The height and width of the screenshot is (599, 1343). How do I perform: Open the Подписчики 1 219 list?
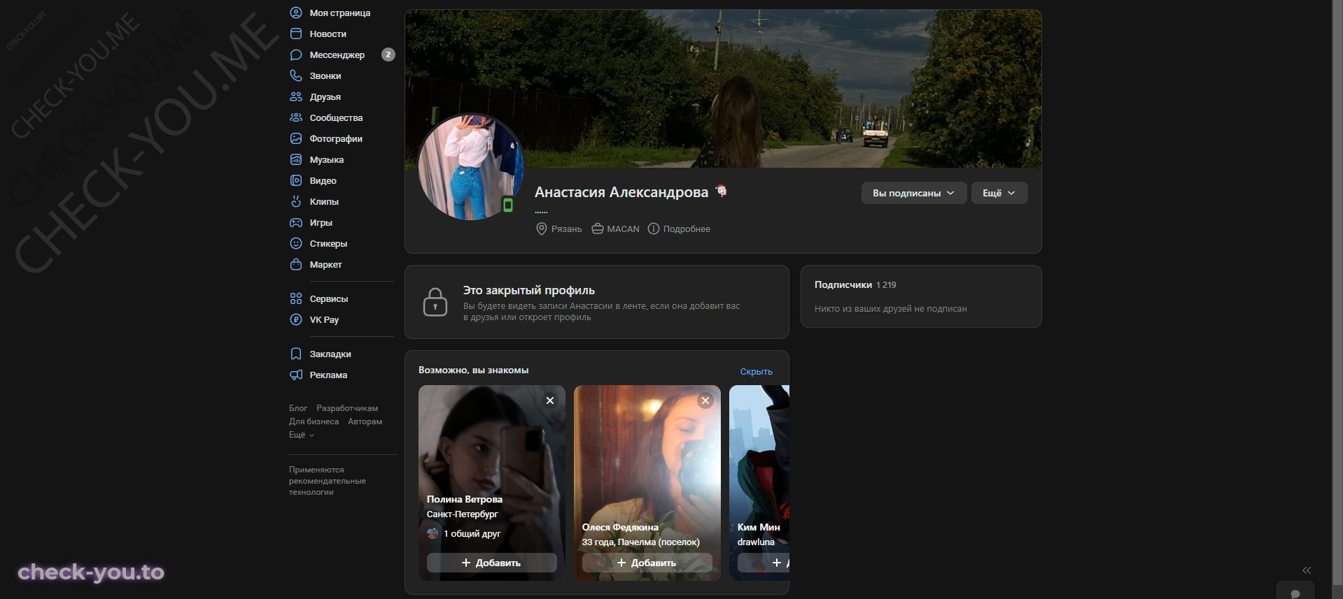pyautogui.click(x=855, y=284)
